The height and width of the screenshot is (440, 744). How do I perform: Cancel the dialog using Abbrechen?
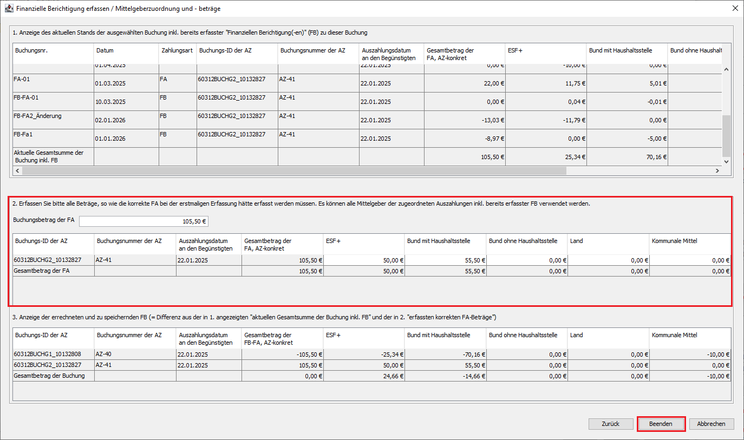tap(711, 424)
